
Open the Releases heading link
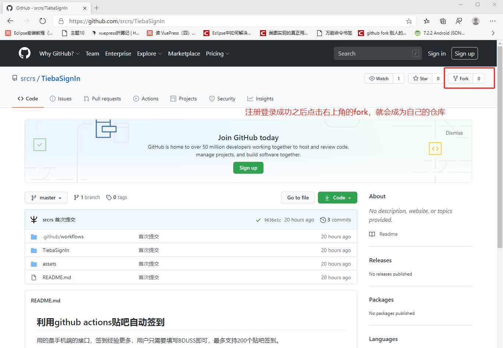(380, 260)
